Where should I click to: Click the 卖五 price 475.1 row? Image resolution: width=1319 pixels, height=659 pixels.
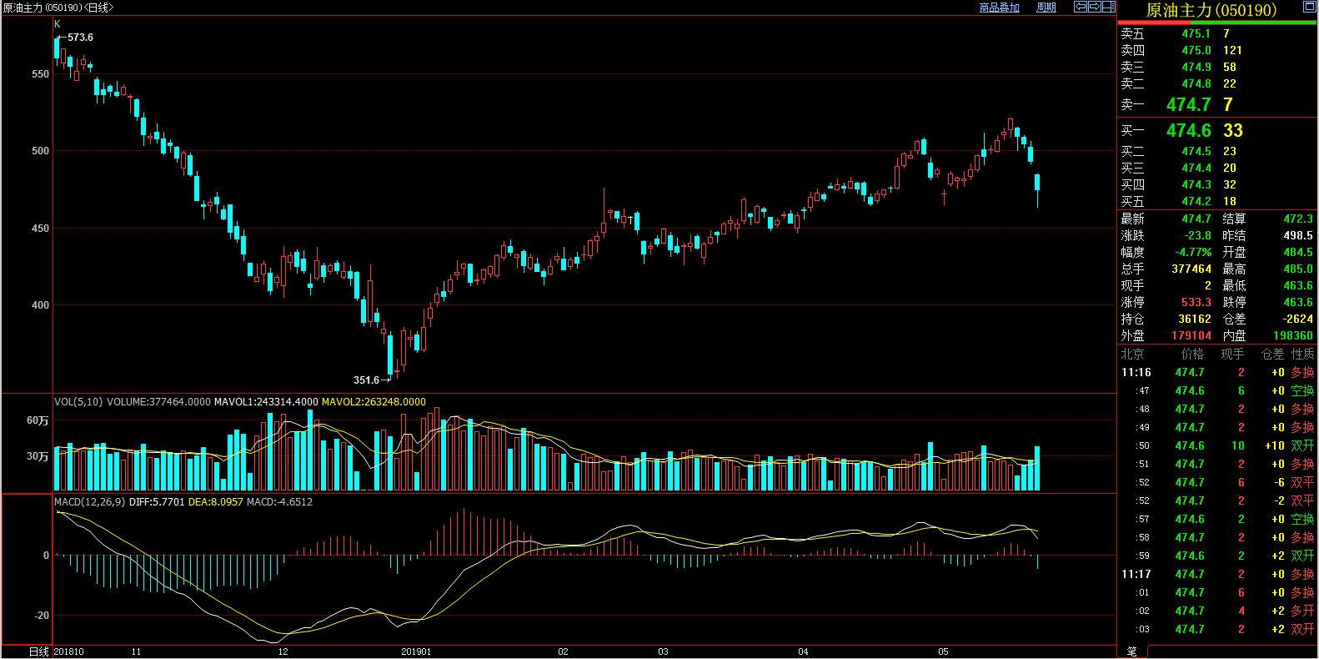coord(1196,34)
